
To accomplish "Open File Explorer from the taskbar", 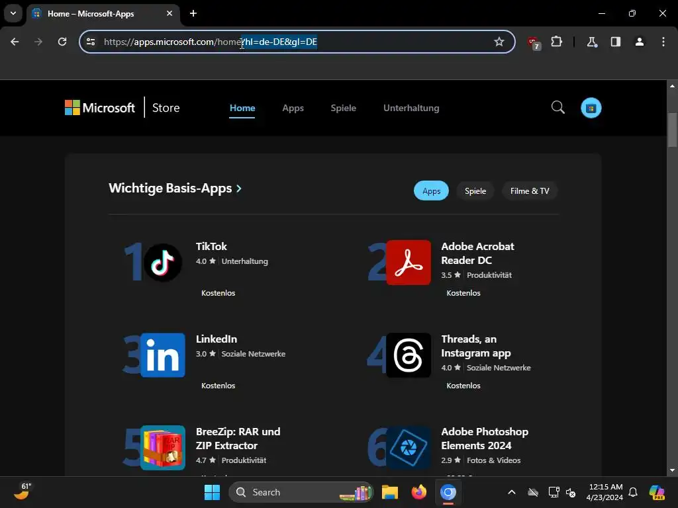I will click(389, 492).
